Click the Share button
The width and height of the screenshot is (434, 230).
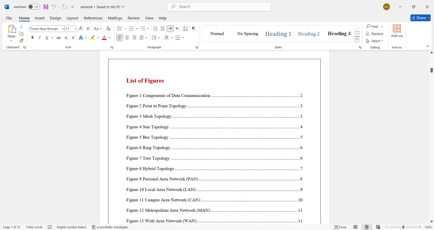pos(421,18)
